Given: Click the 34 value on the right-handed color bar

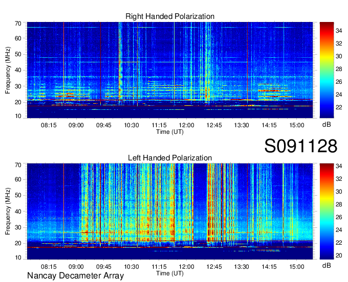Looking at the screenshot, I should click(x=339, y=31).
